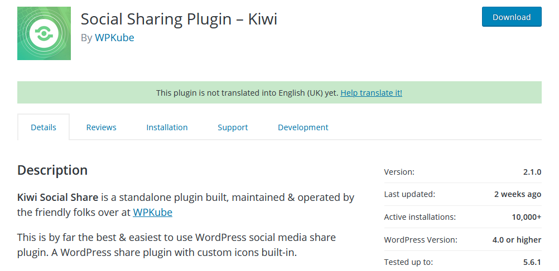This screenshot has height=271, width=559.
Task: Click the "Social Sharing Plugin – Kiwi" title
Action: pos(179,19)
